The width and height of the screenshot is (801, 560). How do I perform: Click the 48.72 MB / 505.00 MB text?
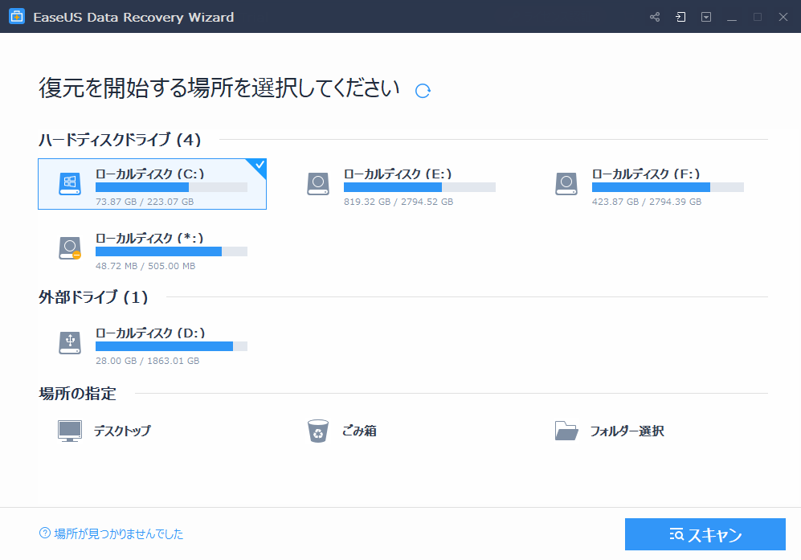click(x=145, y=266)
